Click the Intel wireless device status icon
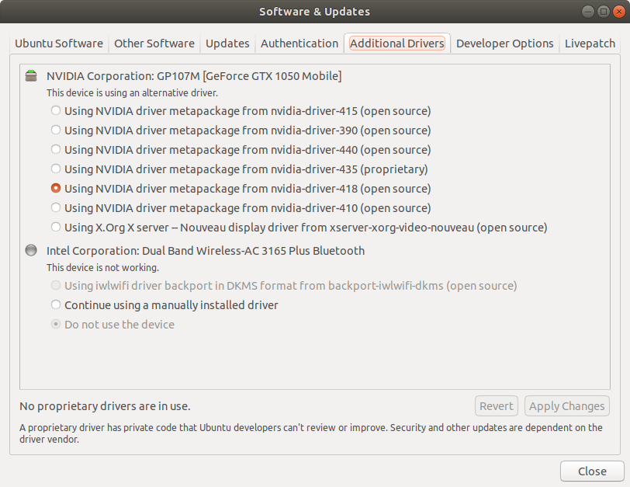Screen dimensions: 630x487 point(31,250)
